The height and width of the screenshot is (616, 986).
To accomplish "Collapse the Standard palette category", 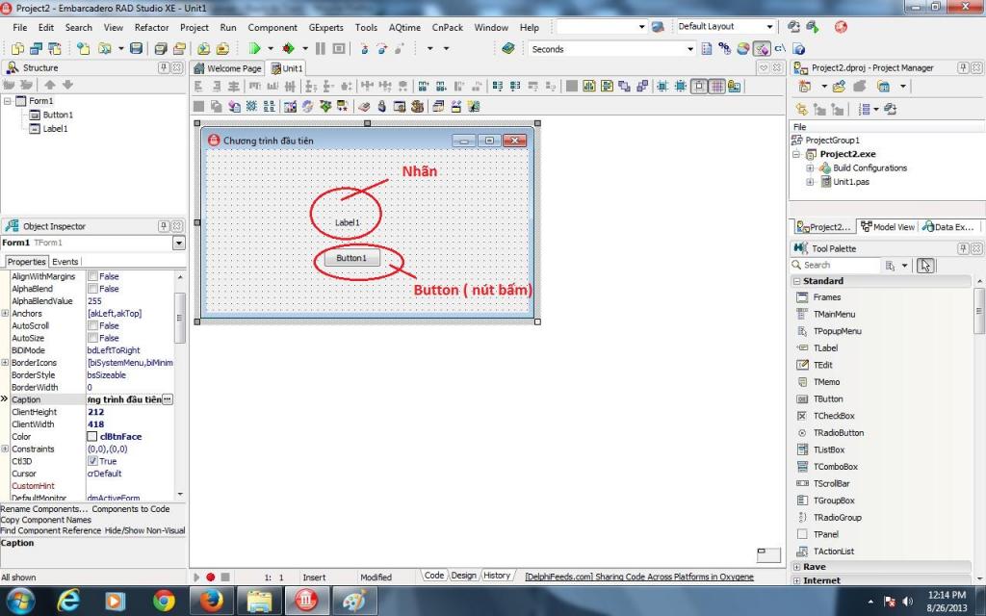I will tap(796, 281).
